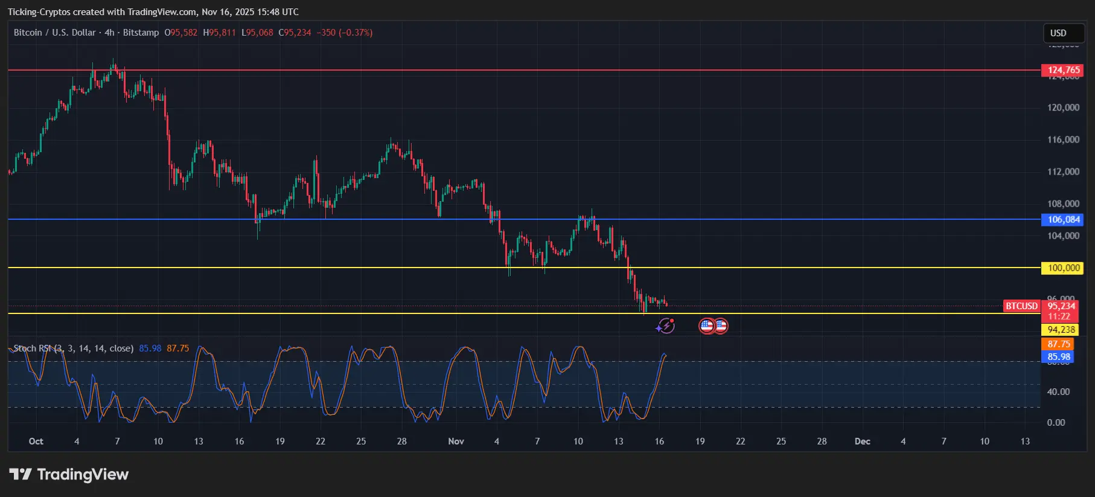The width and height of the screenshot is (1095, 497).
Task: Click the orange 87.75 Stoch RSI value tag
Action: click(x=1059, y=344)
